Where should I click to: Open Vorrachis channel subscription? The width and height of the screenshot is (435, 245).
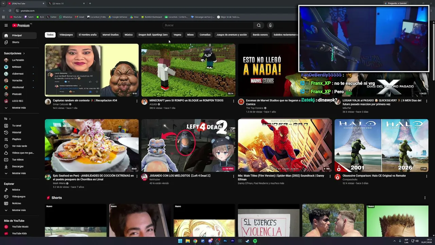click(19, 81)
